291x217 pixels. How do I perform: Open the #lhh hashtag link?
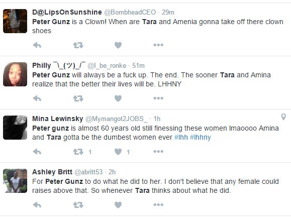181,138
